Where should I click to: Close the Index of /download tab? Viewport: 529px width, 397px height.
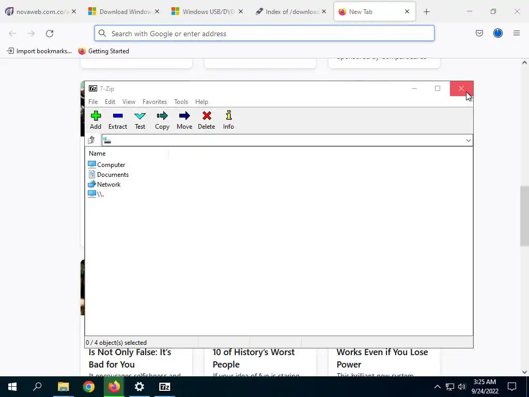[324, 11]
